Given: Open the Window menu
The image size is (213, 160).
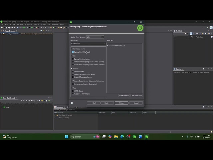Looking at the screenshot, I should tap(55, 25).
